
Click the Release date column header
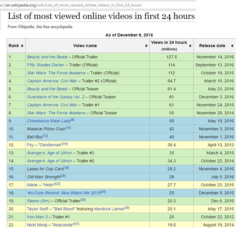coord(214,46)
